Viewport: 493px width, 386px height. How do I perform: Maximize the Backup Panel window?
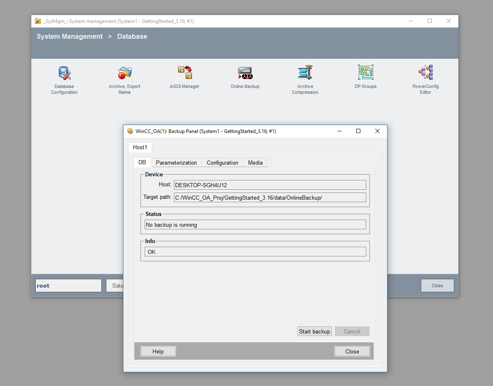(x=358, y=131)
